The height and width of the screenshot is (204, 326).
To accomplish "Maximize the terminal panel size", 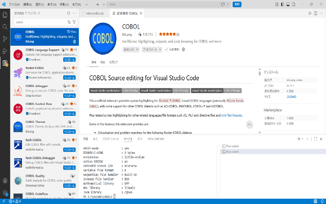I will pos(315,139).
